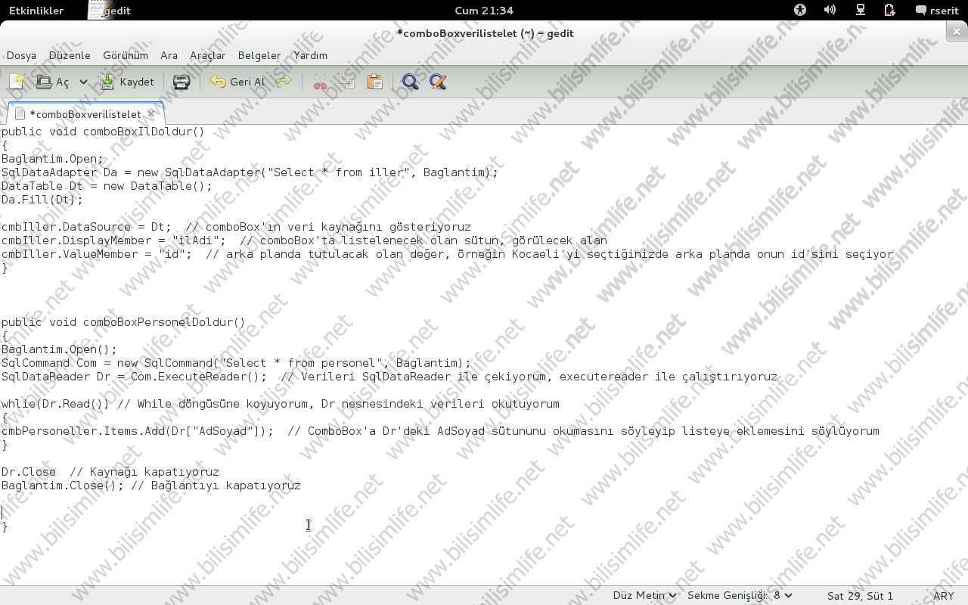Open the Dosya menu

coord(21,55)
